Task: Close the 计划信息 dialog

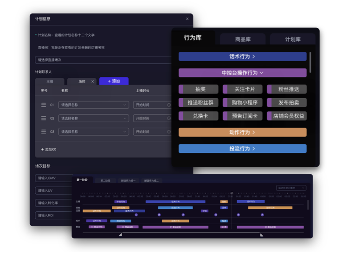Action: tap(187, 19)
